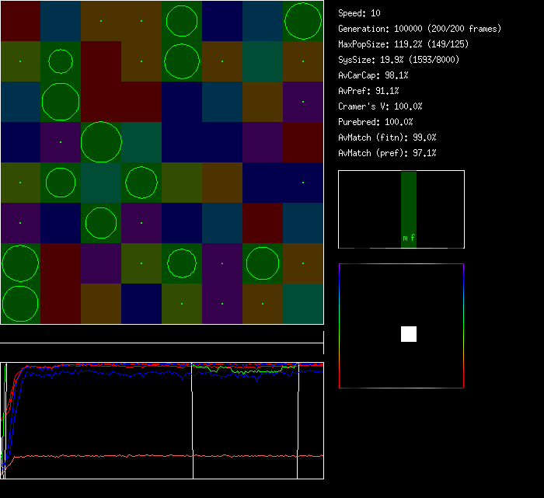Click the circle in the bottom-left corner cell

(20, 304)
